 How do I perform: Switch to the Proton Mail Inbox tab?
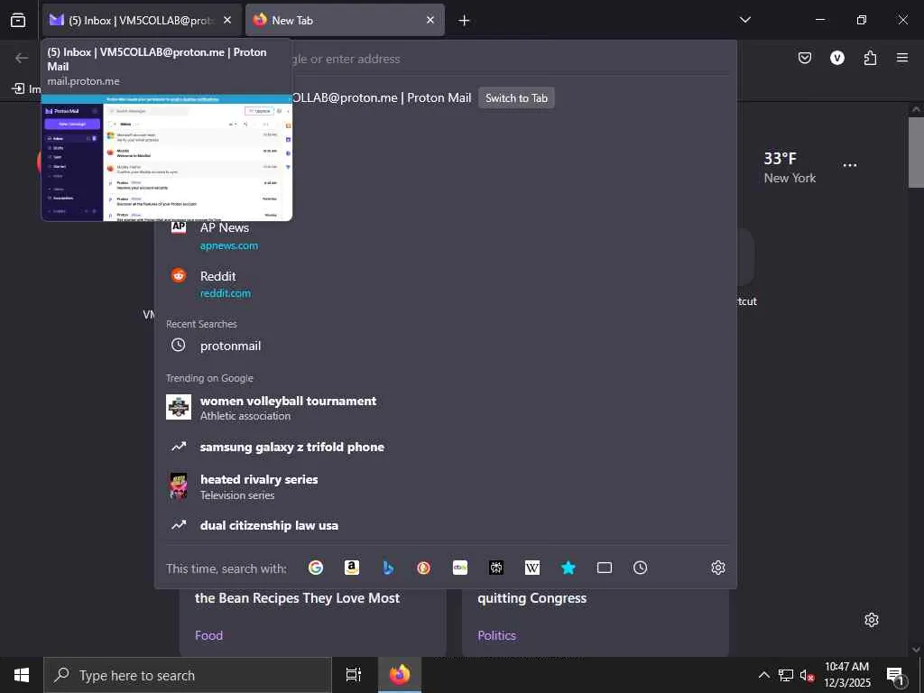tap(142, 20)
